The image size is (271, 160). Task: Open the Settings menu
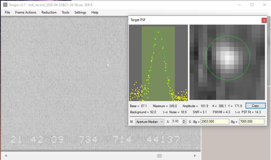[x=80, y=12]
